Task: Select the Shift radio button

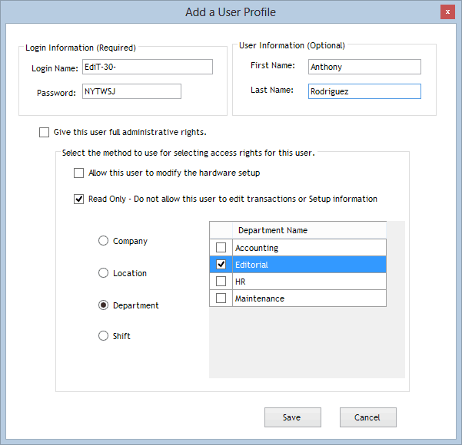Action: click(x=103, y=336)
